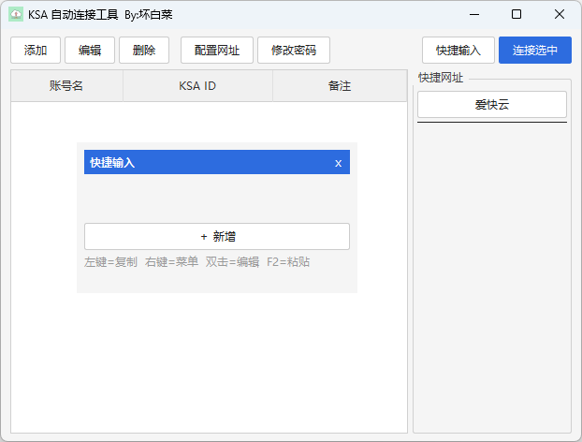Screen dimensions: 582x442
Task: Open 配置网址 settings
Action: 217,51
